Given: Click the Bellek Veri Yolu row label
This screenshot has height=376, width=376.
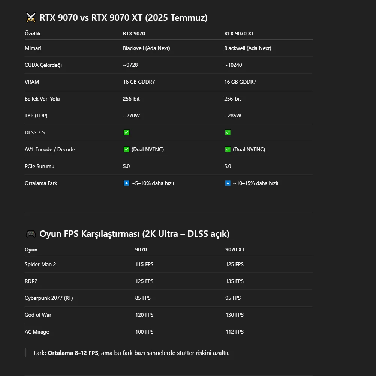Looking at the screenshot, I should (42, 99).
